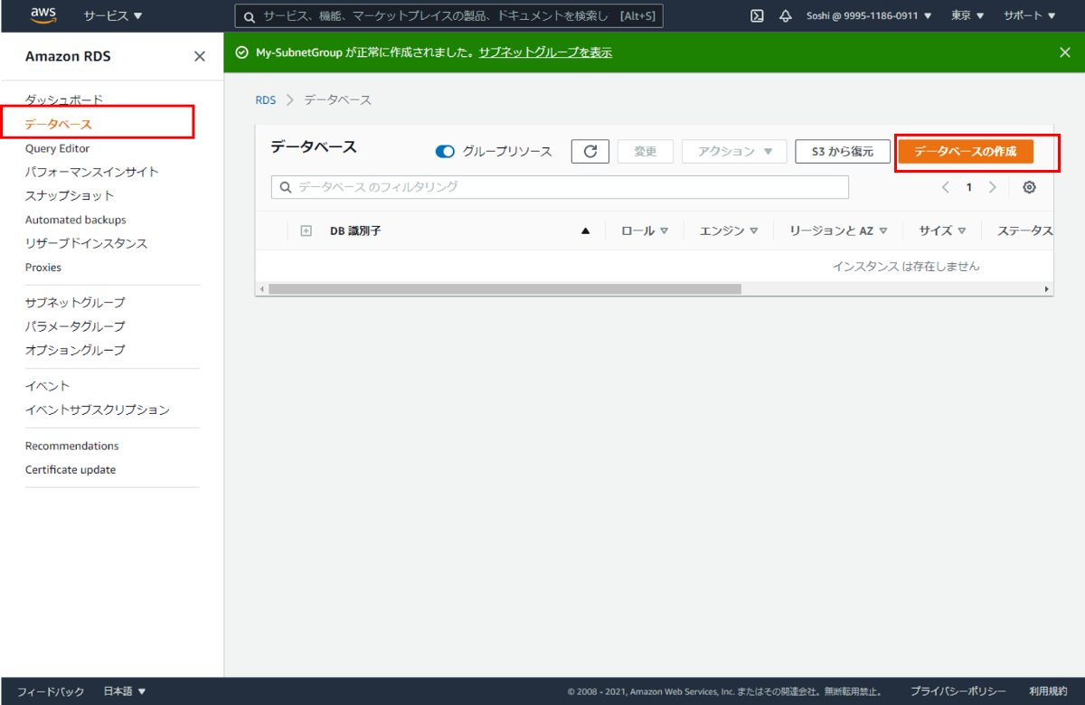
Task: Open 利用規約 footer link
Action: pos(1048,691)
